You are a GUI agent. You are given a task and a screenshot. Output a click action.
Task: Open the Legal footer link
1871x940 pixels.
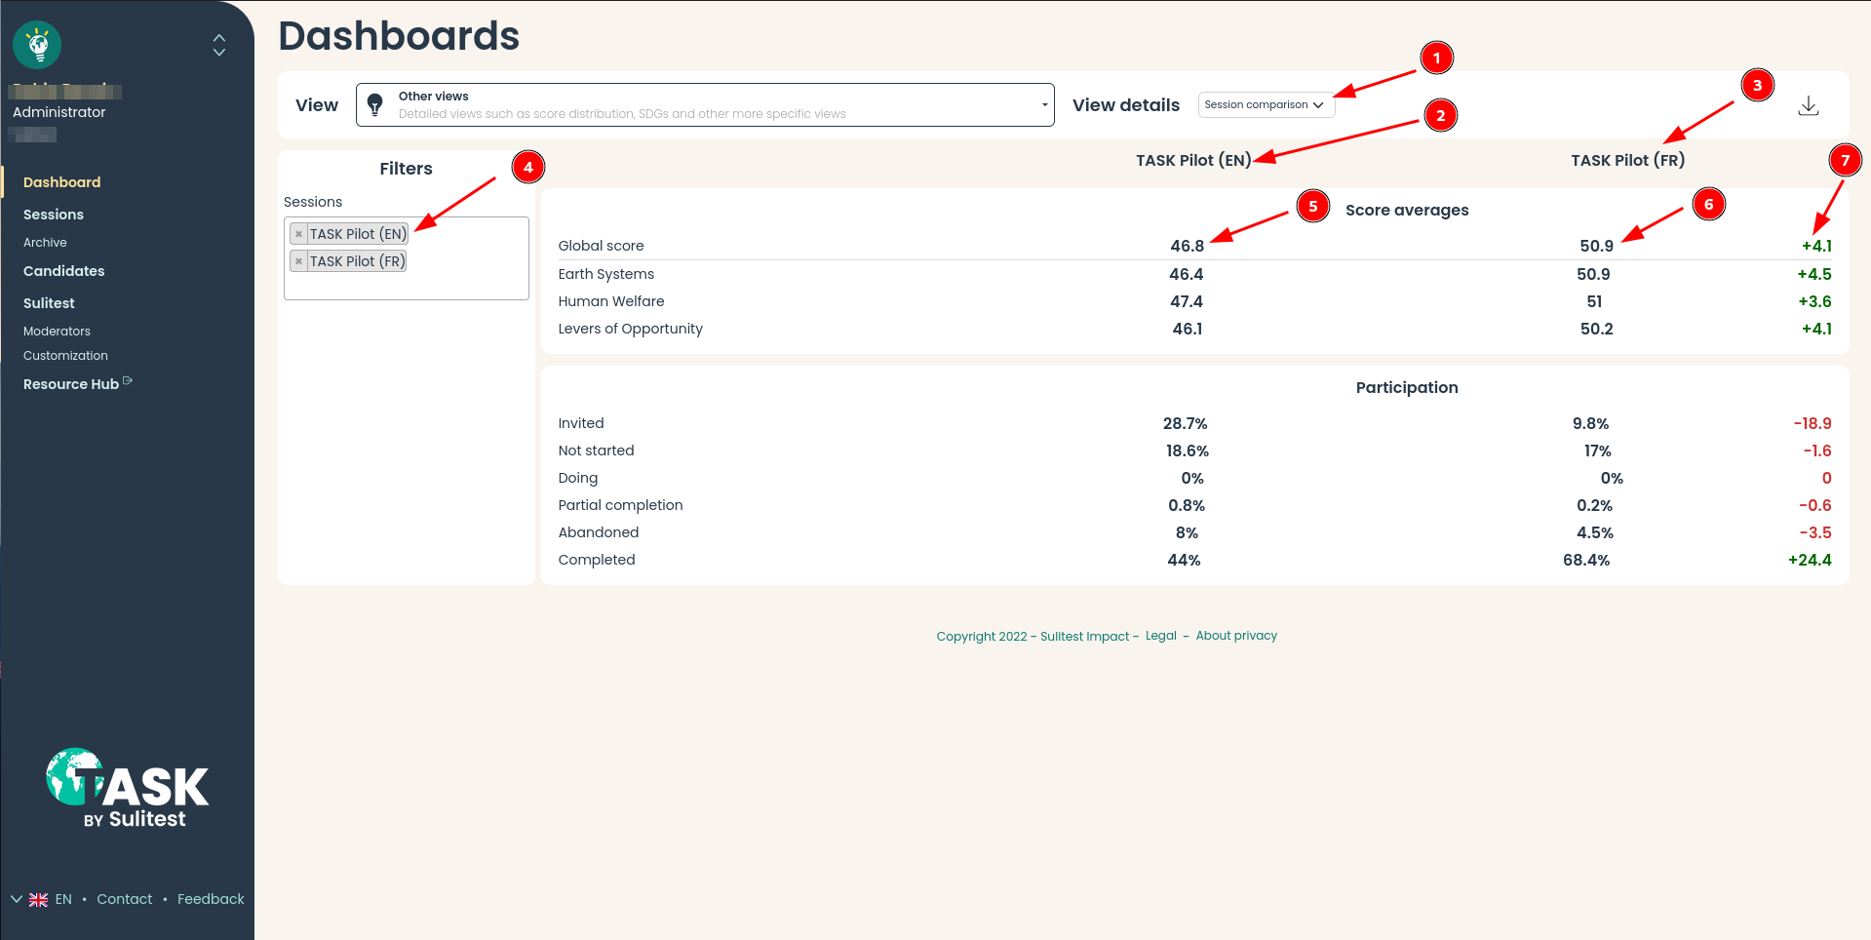click(x=1160, y=636)
